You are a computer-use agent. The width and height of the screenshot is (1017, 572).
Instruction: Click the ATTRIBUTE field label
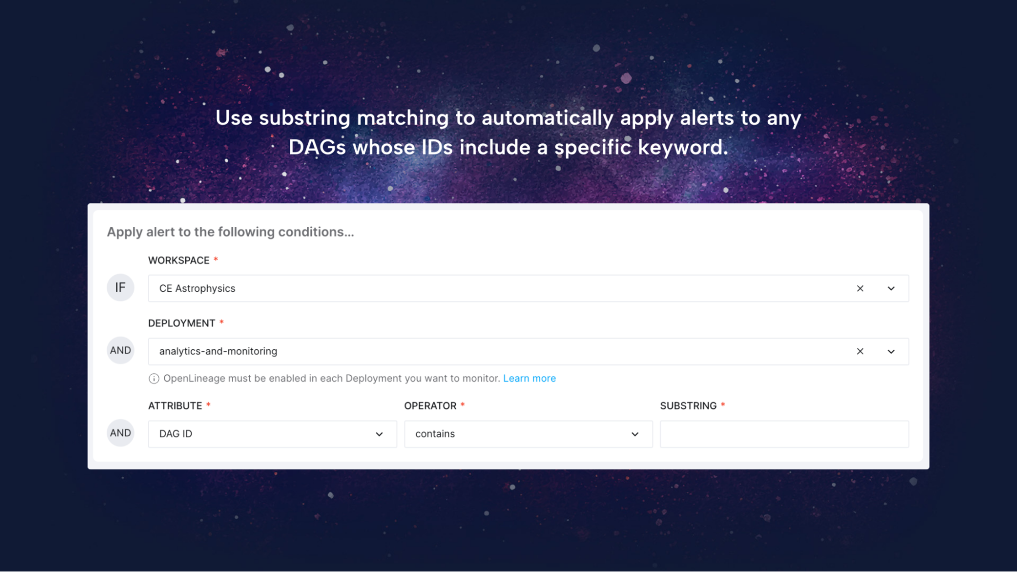click(x=175, y=406)
